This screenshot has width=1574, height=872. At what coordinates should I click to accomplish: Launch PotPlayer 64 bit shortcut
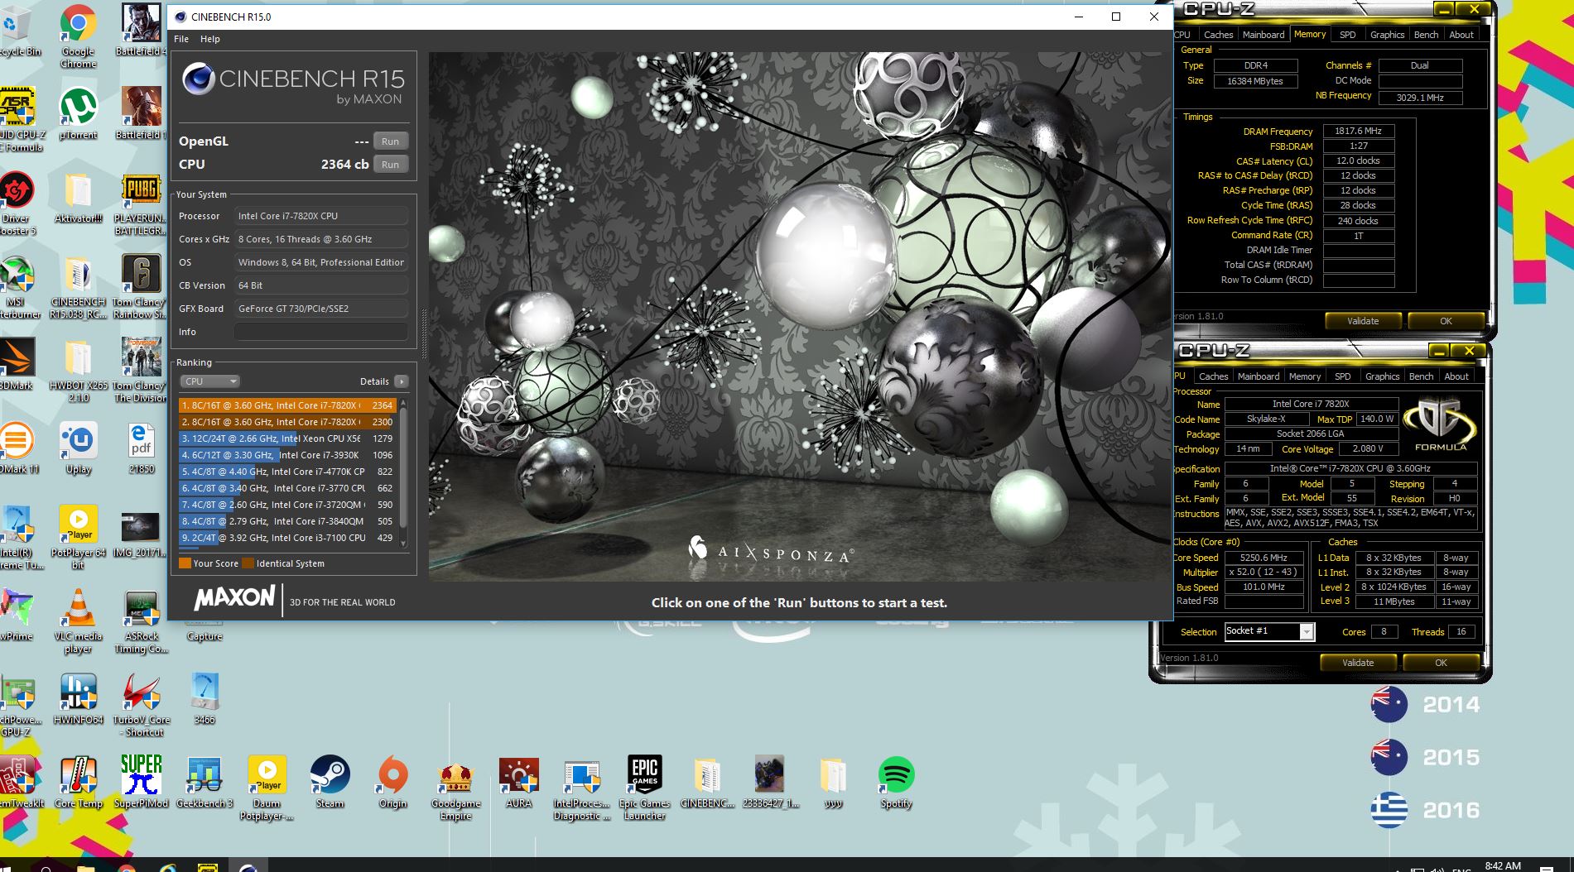point(78,537)
